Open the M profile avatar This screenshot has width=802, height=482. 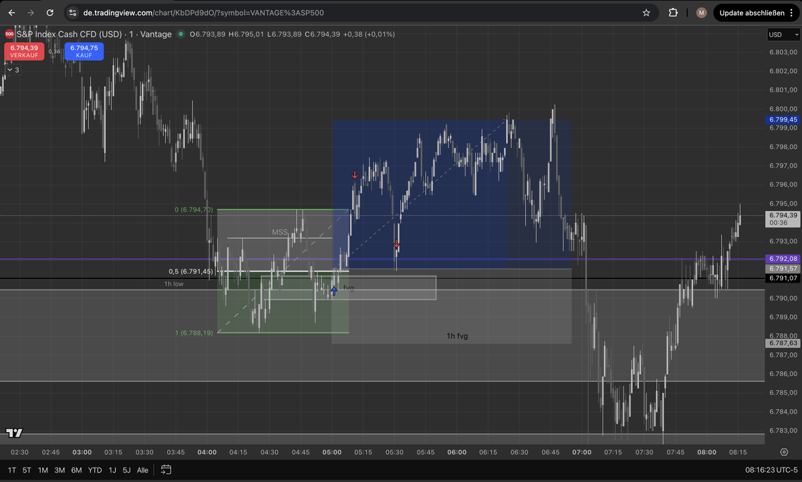tap(701, 13)
